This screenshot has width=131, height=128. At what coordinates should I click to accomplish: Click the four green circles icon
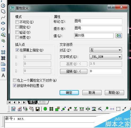(51, 109)
